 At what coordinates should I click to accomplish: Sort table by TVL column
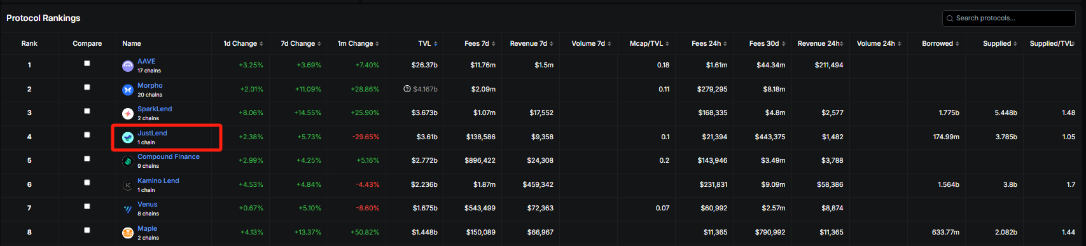(x=428, y=43)
